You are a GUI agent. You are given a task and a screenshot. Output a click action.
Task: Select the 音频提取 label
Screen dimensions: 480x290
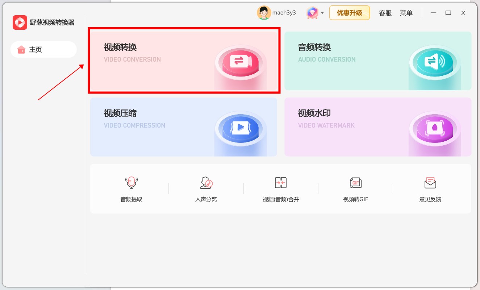tap(132, 199)
